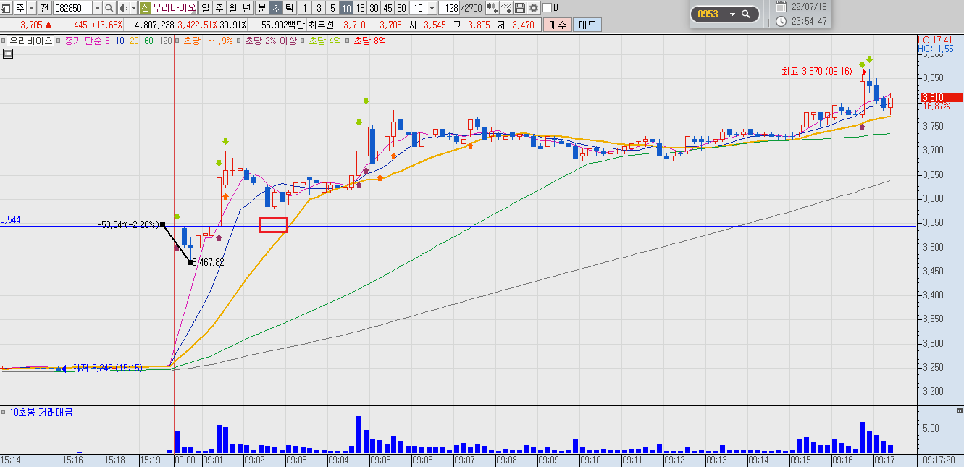Viewport: 964px width, 467px height.
Task: Click the 전 button next to stock code
Action: pos(44,8)
